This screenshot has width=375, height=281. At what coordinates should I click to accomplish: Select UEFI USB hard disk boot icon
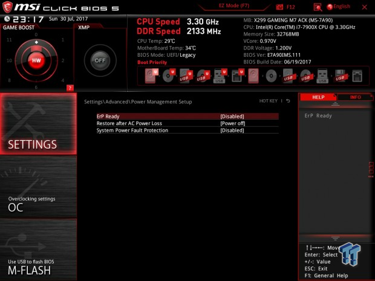click(x=186, y=76)
